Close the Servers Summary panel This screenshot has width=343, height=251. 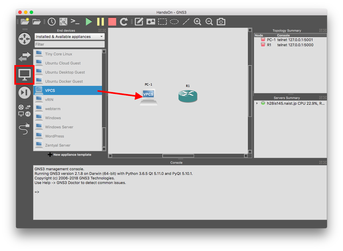[325, 98]
